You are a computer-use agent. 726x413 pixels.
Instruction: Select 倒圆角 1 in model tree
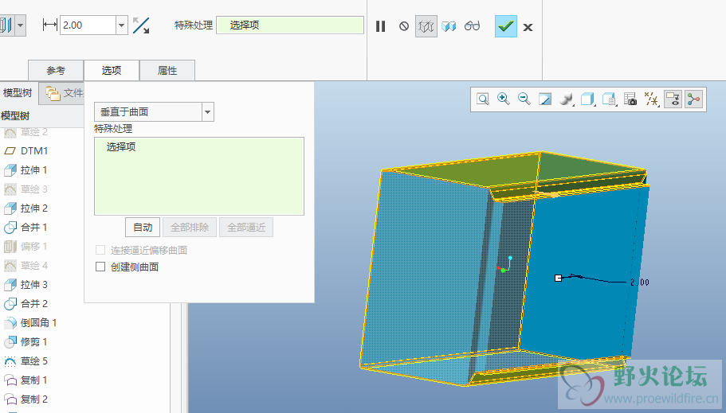tap(30, 323)
